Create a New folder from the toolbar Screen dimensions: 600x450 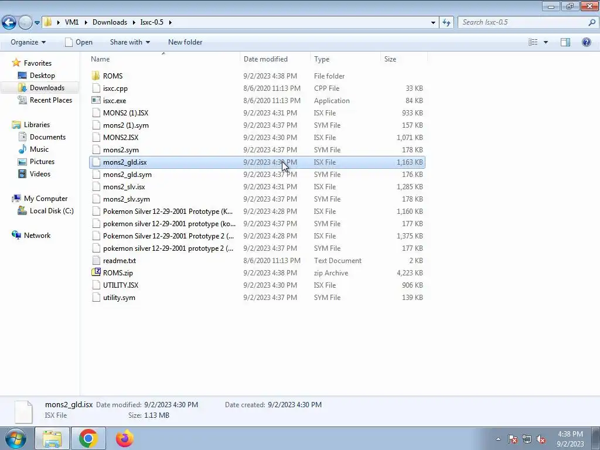tap(185, 42)
